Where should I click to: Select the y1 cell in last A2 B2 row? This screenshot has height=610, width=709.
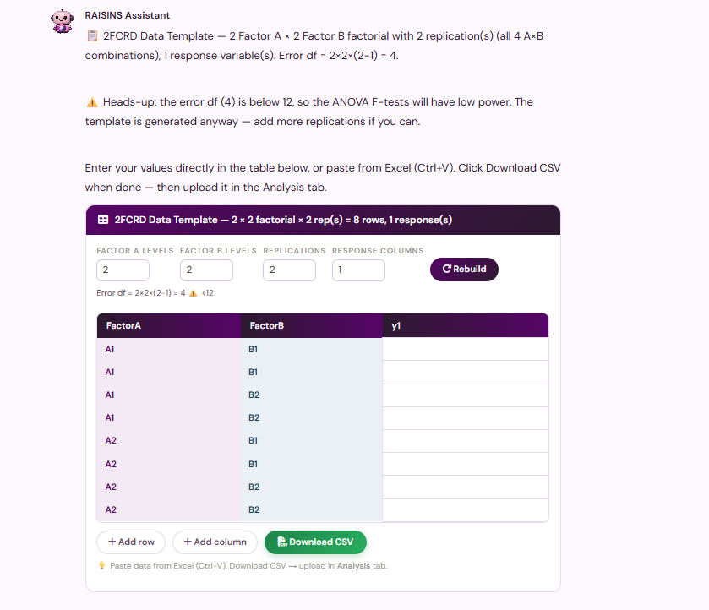coord(466,510)
